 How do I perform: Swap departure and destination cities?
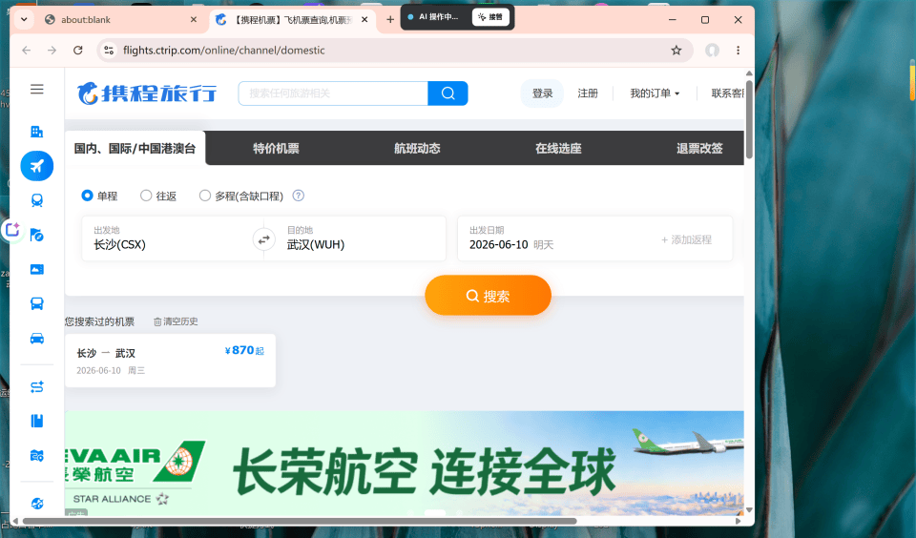pyautogui.click(x=264, y=238)
